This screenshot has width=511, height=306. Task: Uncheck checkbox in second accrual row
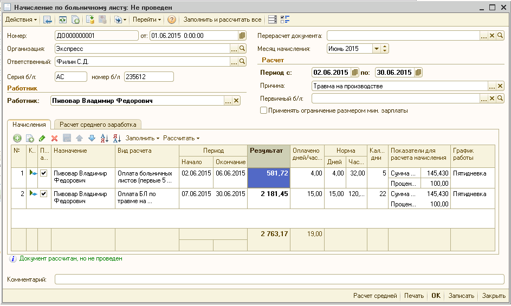click(44, 193)
